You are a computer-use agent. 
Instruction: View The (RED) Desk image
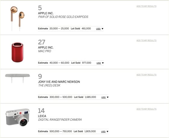coord(18,78)
